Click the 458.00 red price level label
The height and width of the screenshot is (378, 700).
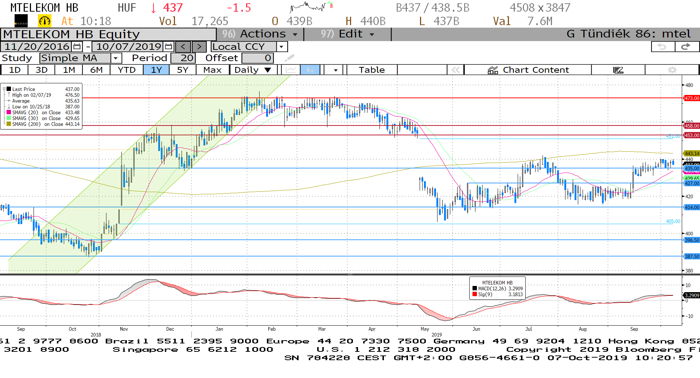692,126
